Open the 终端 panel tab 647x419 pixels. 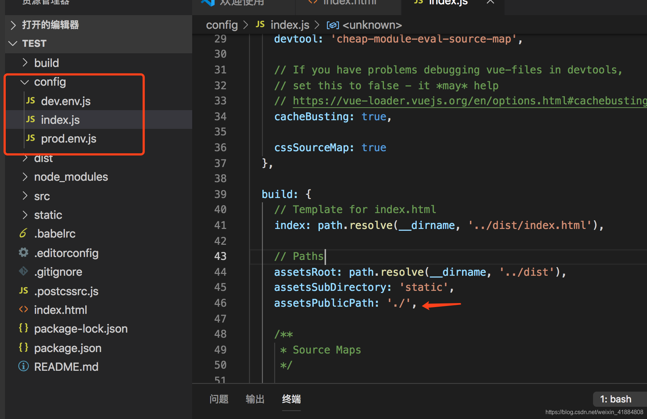291,399
